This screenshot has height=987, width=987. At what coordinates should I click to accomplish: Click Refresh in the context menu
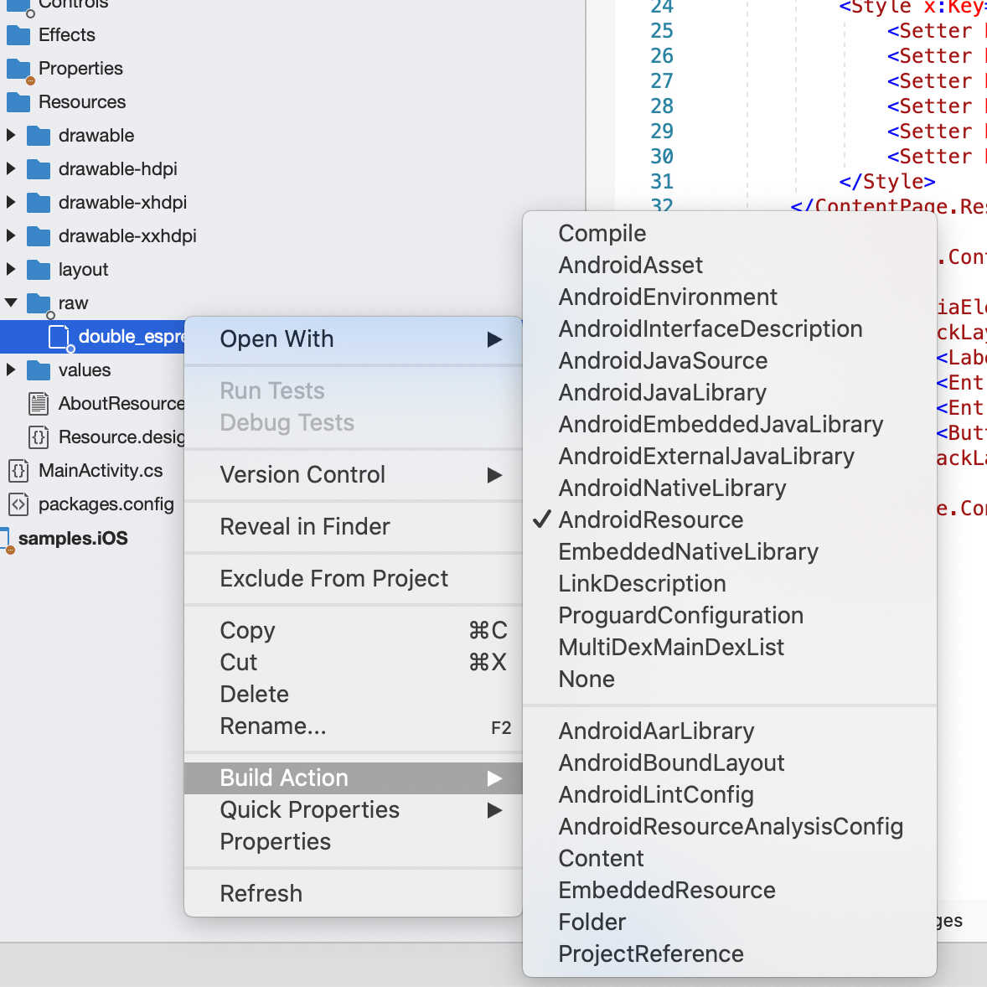click(x=261, y=894)
